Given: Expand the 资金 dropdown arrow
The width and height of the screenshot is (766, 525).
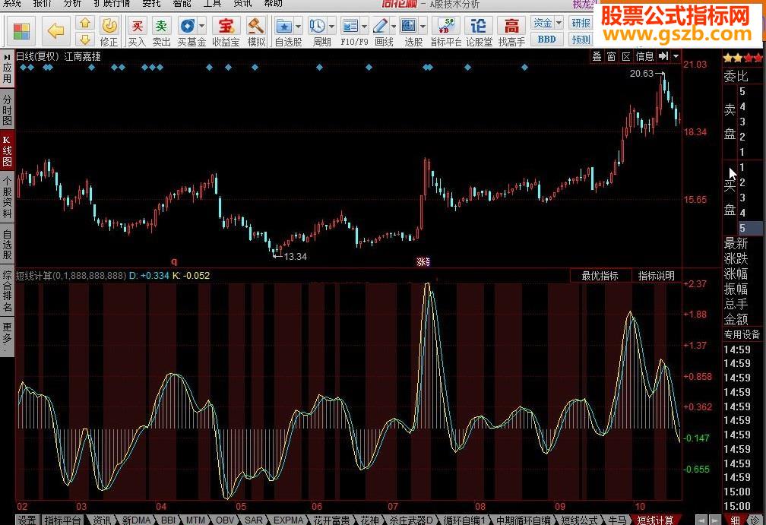Looking at the screenshot, I should point(559,23).
